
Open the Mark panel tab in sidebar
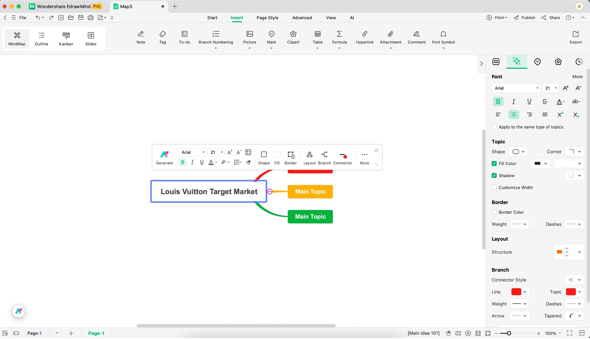click(x=537, y=62)
